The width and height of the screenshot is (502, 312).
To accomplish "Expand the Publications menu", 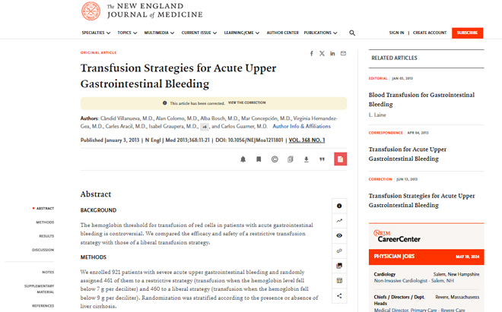I will point(320,33).
